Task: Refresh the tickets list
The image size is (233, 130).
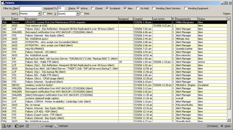Action: pos(62,126)
